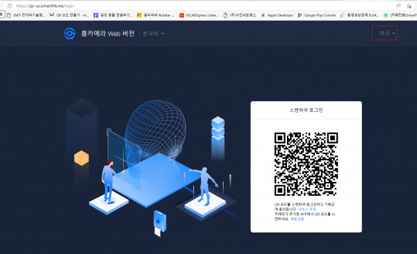This screenshot has width=417, height=254.
Task: Click the QR code image
Action: click(x=306, y=164)
